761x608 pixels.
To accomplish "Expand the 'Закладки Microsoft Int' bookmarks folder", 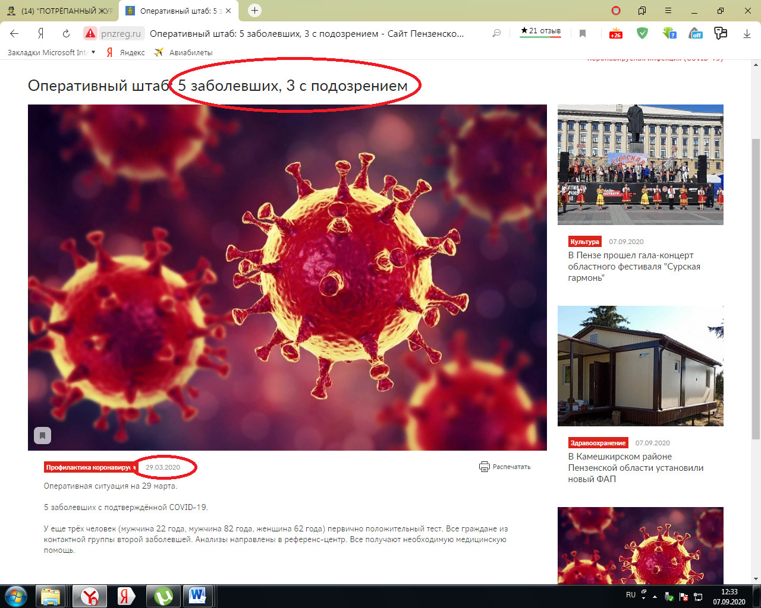I will click(51, 52).
